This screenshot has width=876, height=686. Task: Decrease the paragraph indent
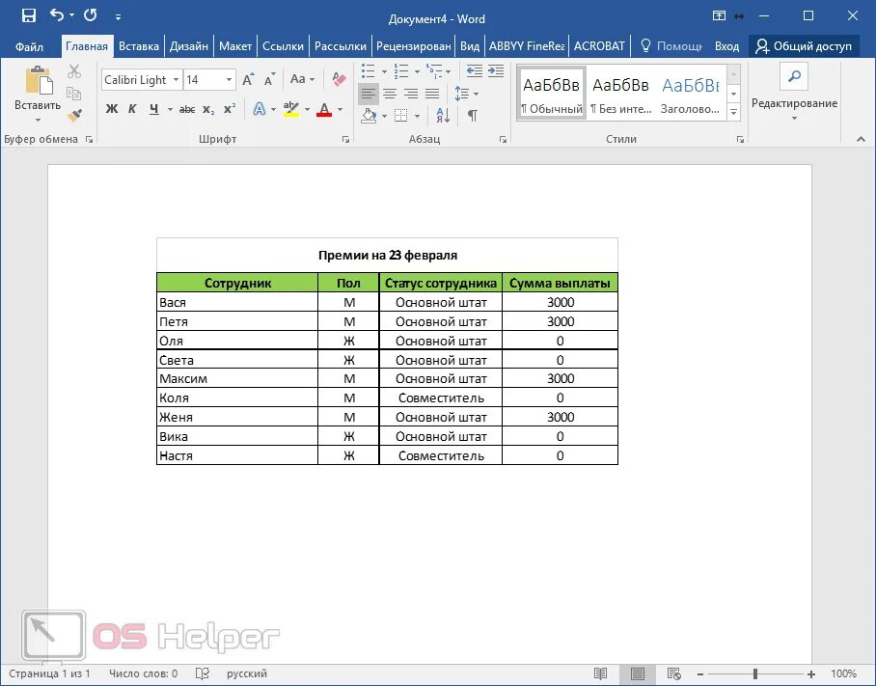[x=475, y=71]
